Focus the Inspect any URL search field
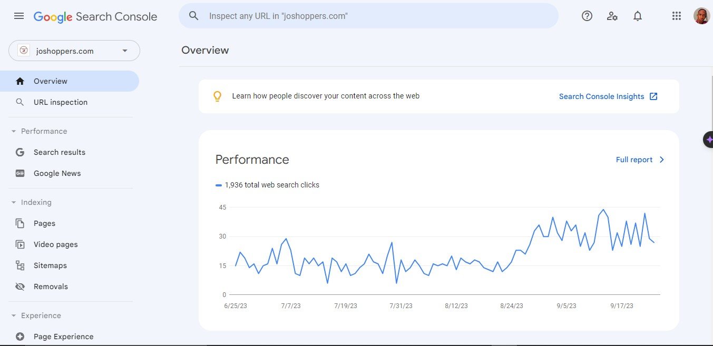 pyautogui.click(x=368, y=16)
